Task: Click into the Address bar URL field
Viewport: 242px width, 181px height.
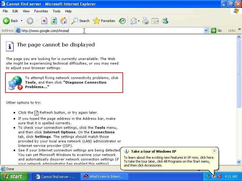Action: pyautogui.click(x=112, y=31)
